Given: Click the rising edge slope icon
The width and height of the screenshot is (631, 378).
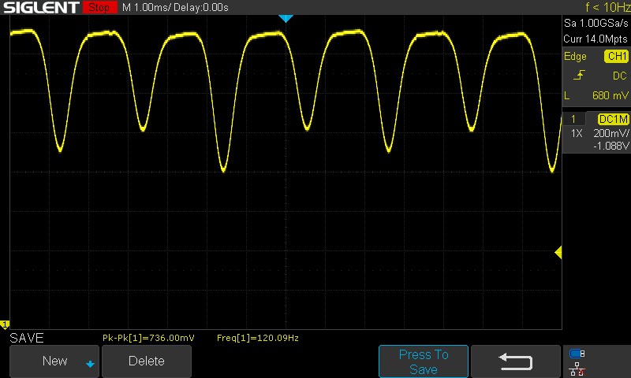Looking at the screenshot, I should (x=579, y=75).
